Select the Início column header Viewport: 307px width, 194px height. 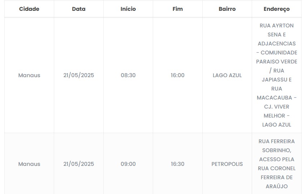point(128,9)
